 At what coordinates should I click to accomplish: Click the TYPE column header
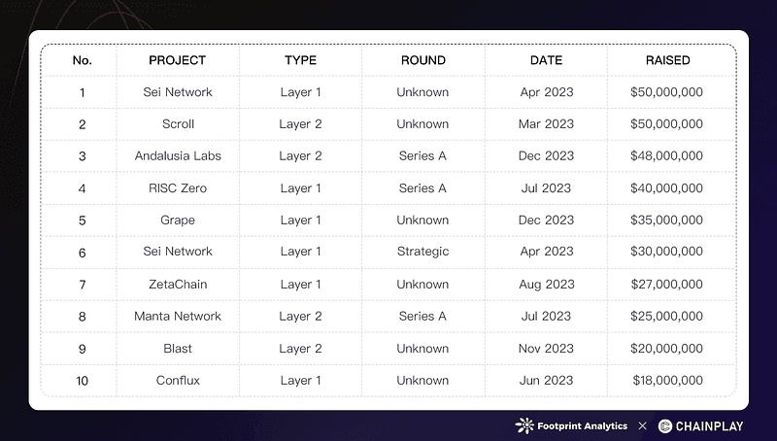coord(300,60)
